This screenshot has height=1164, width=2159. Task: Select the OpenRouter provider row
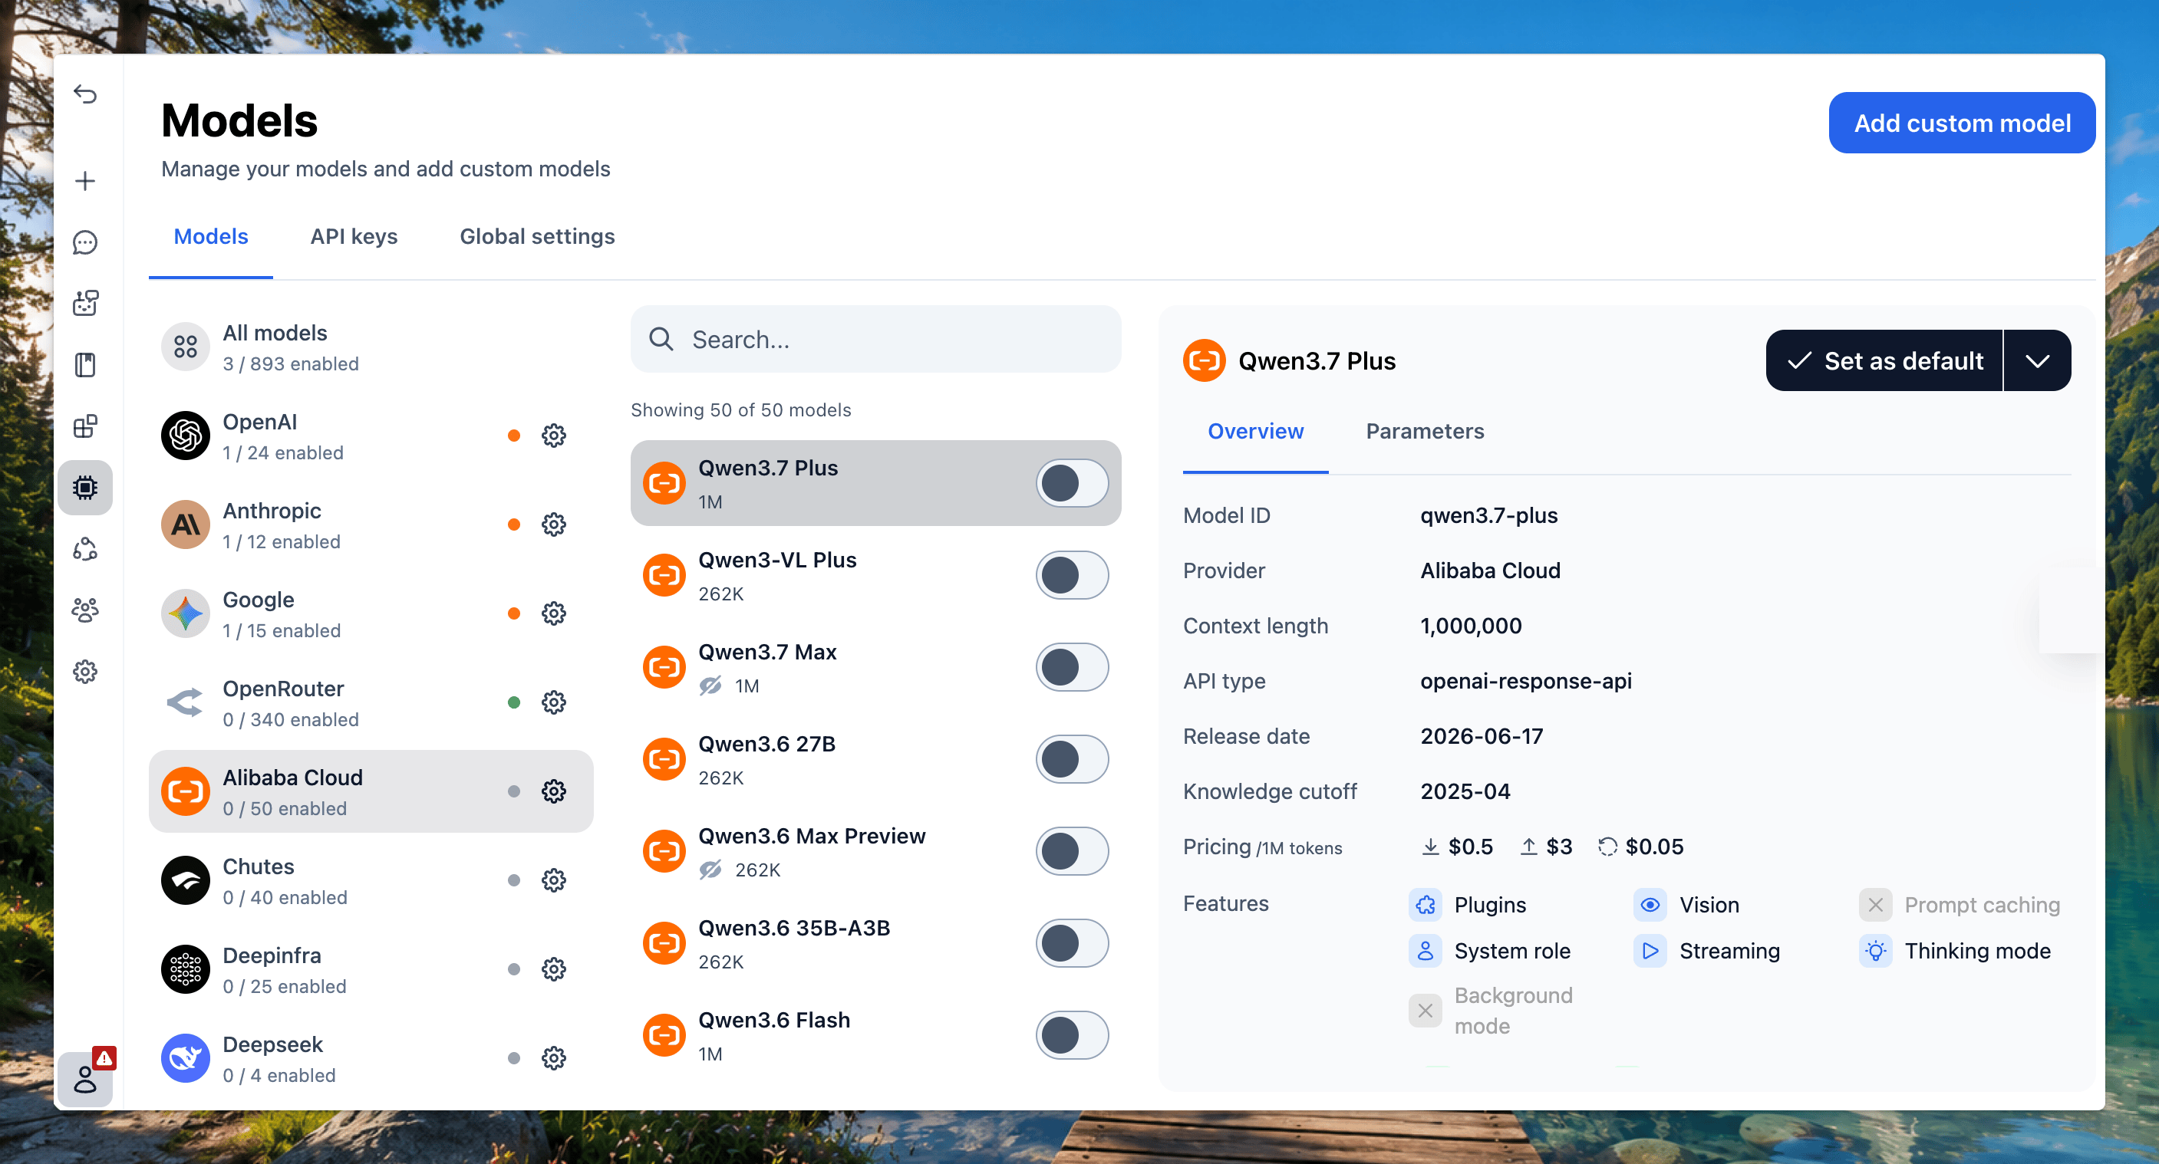pyautogui.click(x=371, y=702)
